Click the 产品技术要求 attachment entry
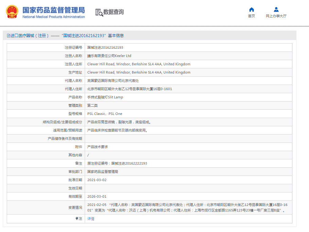 (98, 147)
